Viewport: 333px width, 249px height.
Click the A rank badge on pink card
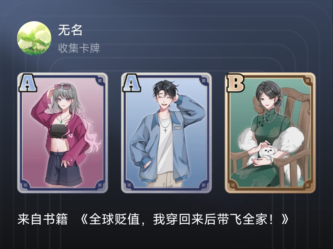coord(28,83)
